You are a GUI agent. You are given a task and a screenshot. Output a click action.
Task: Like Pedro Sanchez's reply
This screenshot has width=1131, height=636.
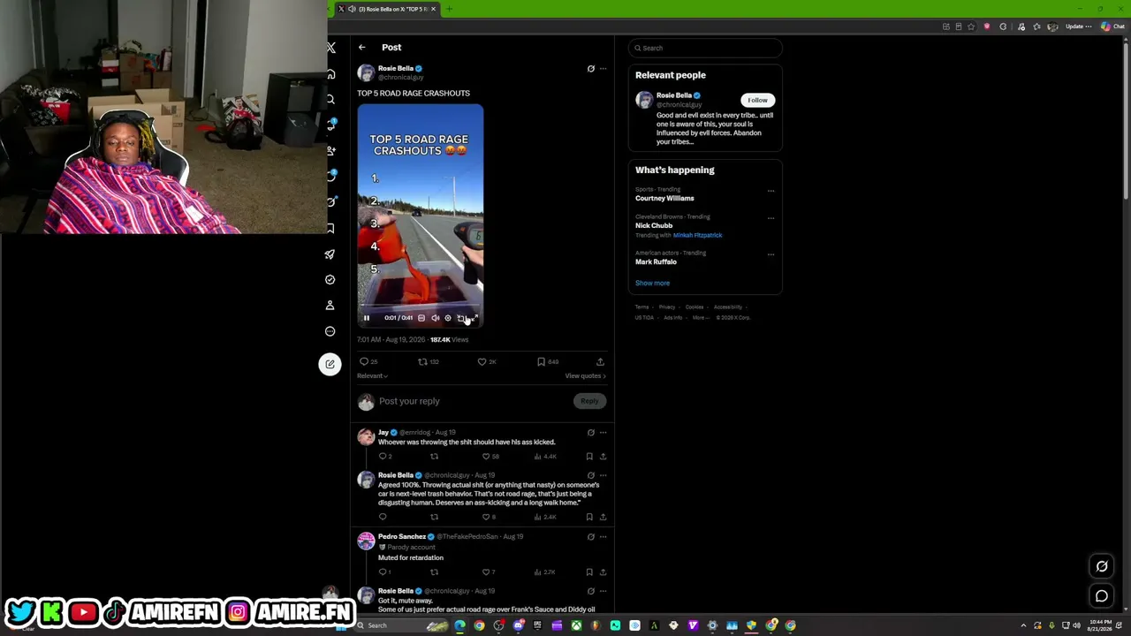(x=486, y=572)
